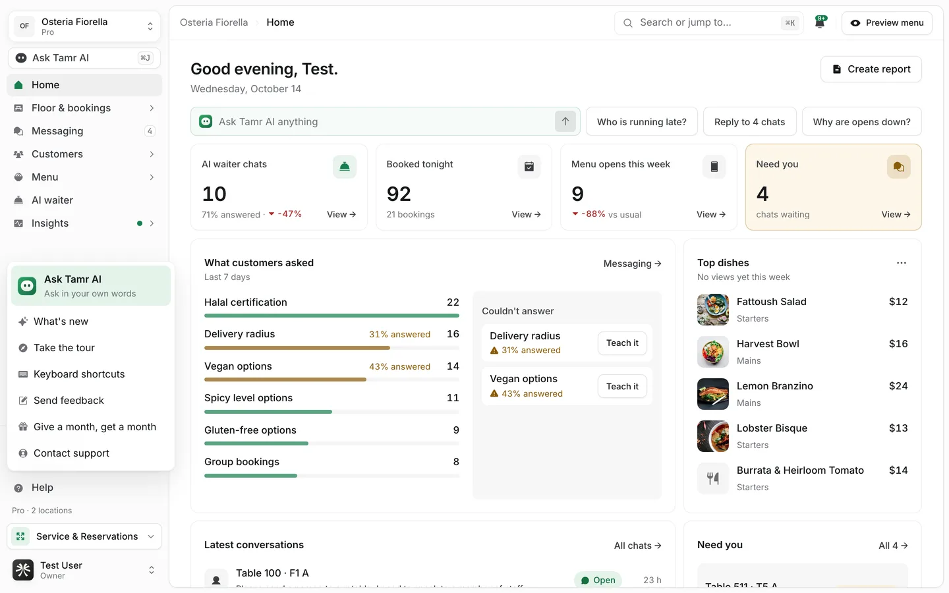The image size is (949, 593).
Task: Open the Service & Reservations dropdown
Action: tap(84, 536)
